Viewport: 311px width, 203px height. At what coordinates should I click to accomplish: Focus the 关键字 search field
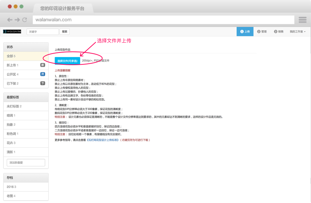[x=42, y=31]
